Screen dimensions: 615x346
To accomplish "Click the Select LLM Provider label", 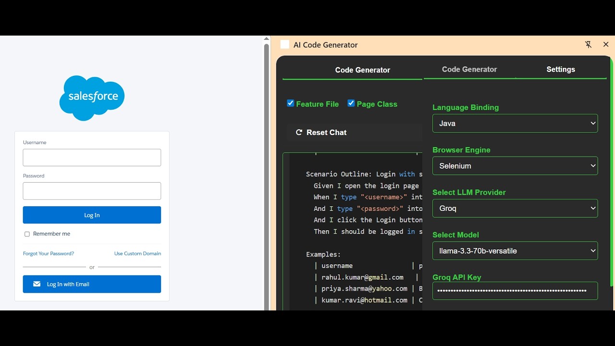I will coord(469,192).
